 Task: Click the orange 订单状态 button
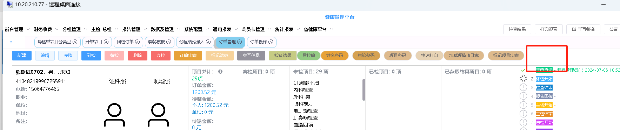[188, 56]
